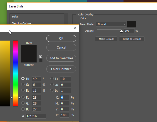Select Styles in Layer Style list
157x122 pixels.
click(x=37, y=17)
